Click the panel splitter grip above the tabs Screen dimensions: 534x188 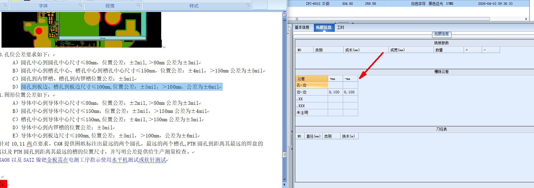click(344, 23)
